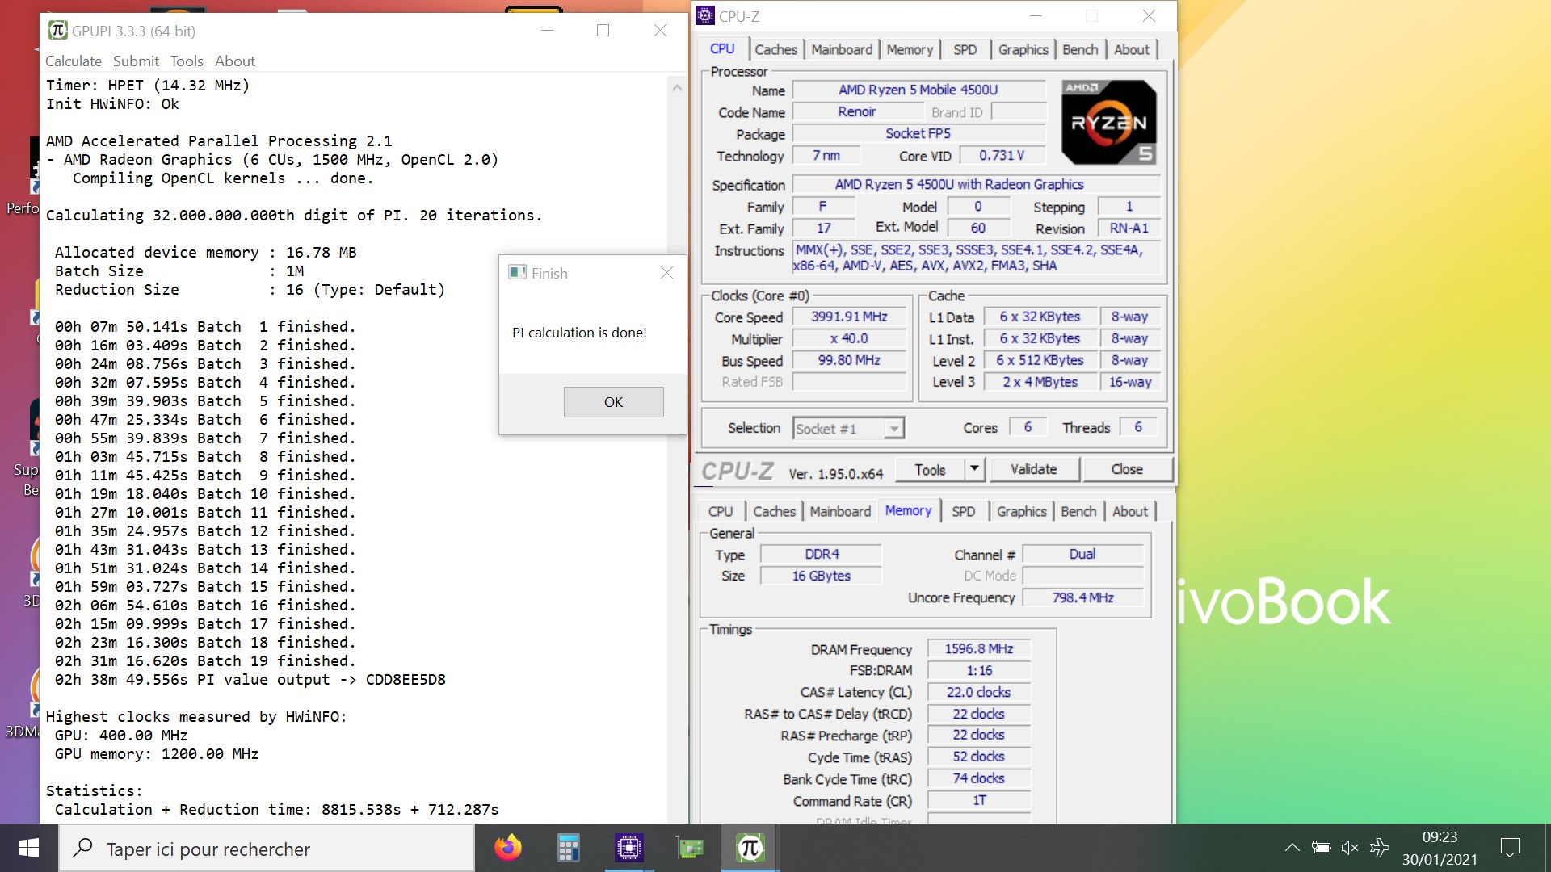Open Memory tab in upper CPU-Z window
The height and width of the screenshot is (872, 1551).
(910, 50)
